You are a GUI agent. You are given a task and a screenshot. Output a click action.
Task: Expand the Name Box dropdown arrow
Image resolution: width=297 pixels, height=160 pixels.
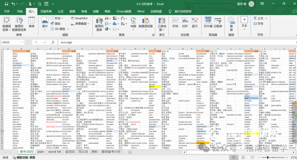coord(23,42)
